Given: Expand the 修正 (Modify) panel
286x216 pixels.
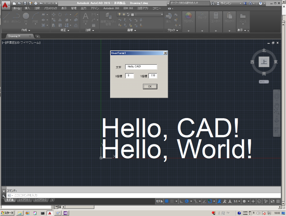Looking at the screenshot, I should [65, 30].
